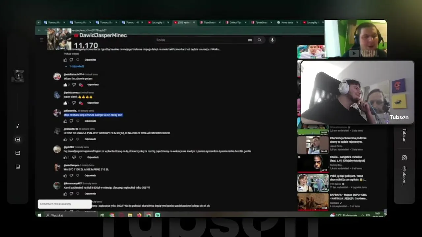This screenshot has height=237, width=422.
Task: Click the Wyszukaj taskbar search box
Action: pos(71,215)
